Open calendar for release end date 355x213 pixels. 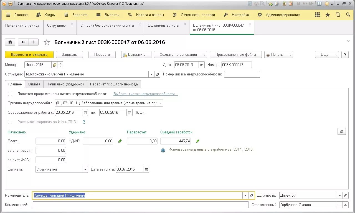tap(130, 113)
